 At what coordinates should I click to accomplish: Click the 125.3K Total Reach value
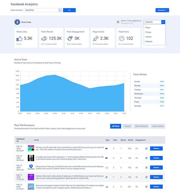(55, 38)
